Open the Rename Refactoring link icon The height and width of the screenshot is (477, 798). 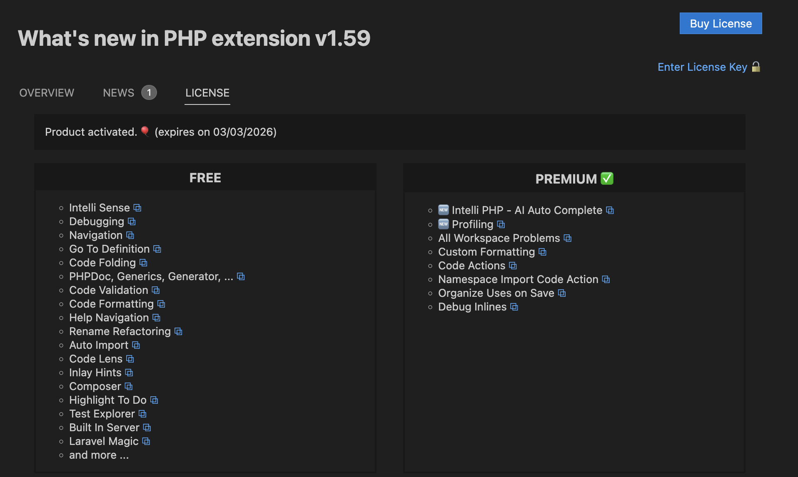[x=178, y=331]
